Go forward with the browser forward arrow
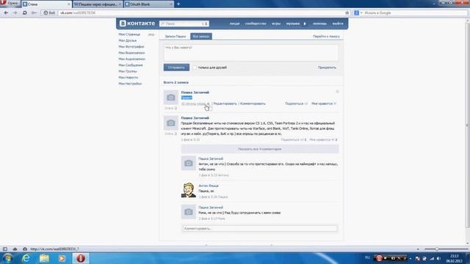This screenshot has height=264, width=470. click(x=15, y=13)
